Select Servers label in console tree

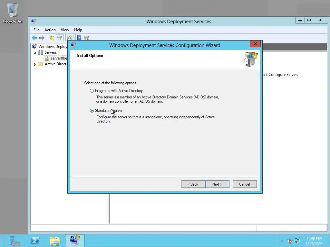click(51, 52)
